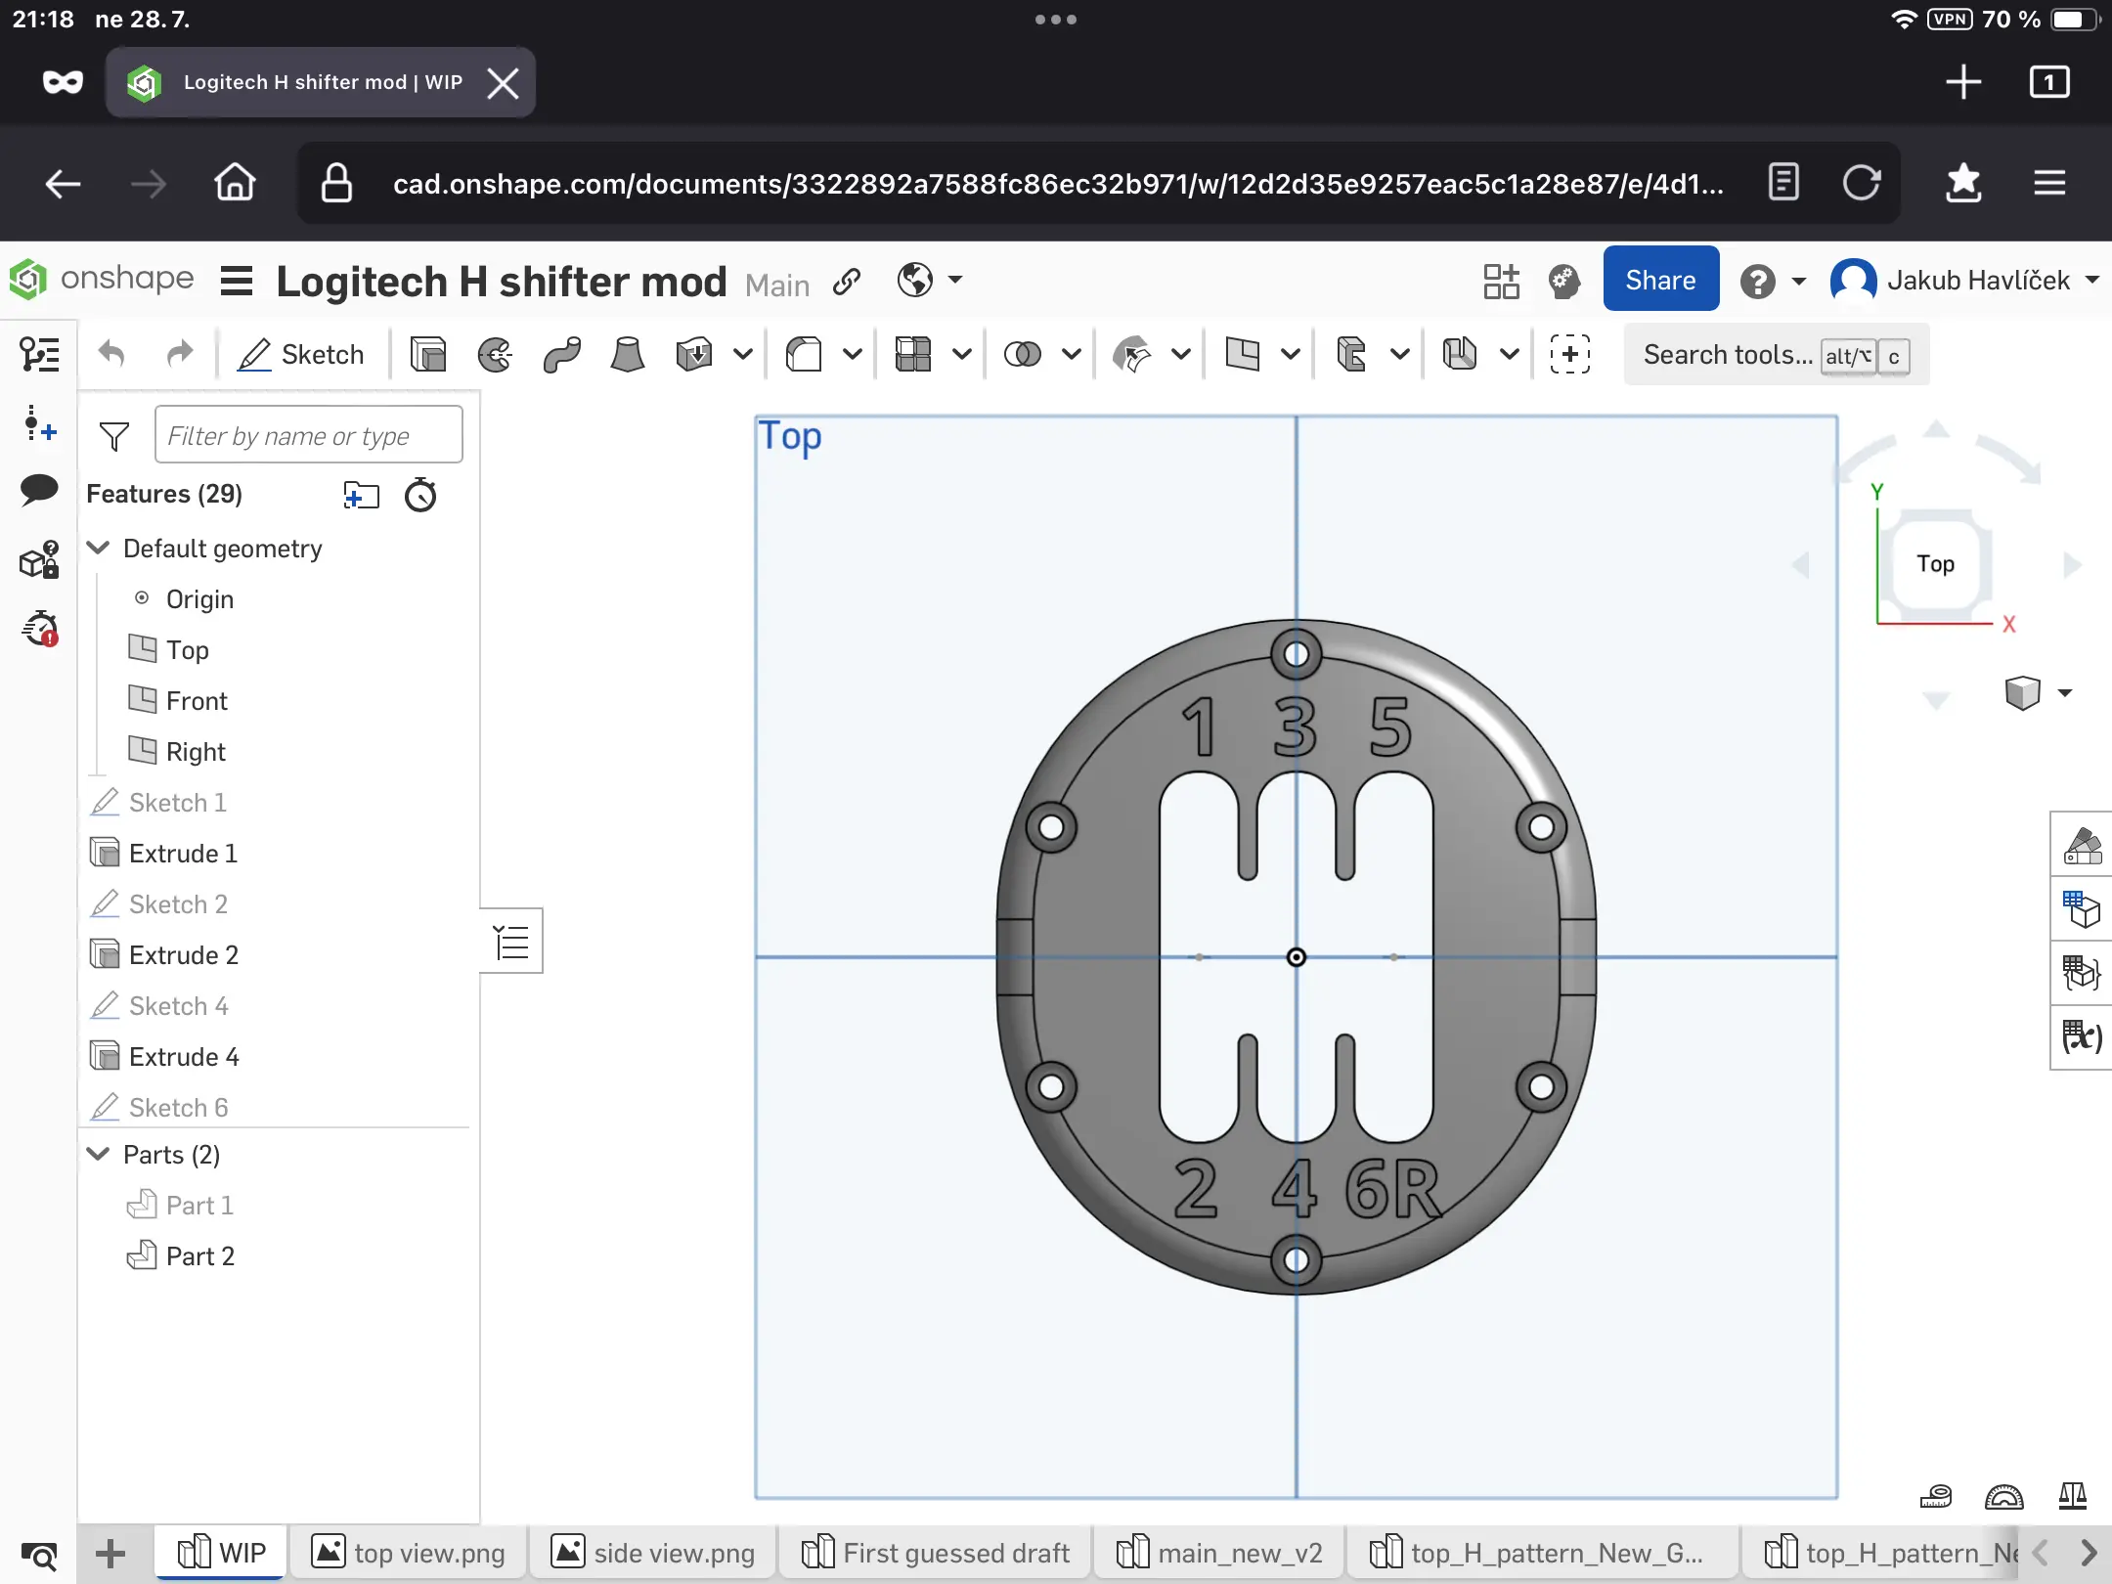Image resolution: width=2112 pixels, height=1584 pixels.
Task: Reload the page in browser
Action: tap(1862, 183)
